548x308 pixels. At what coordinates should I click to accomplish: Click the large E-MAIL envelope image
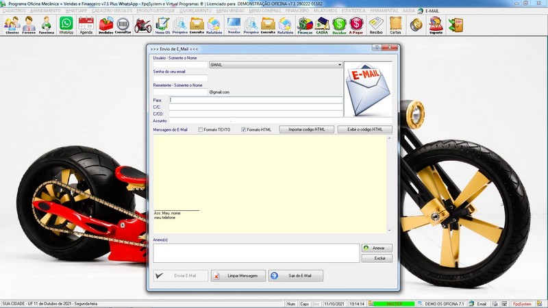[368, 90]
